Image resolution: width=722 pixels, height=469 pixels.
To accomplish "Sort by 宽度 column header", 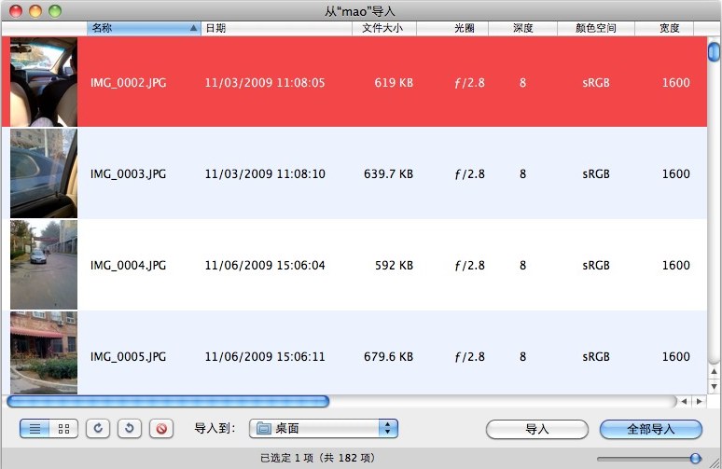I will point(664,28).
